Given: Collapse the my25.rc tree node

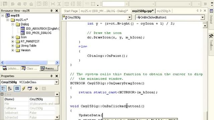Looking at the screenshot, I should tap(8, 20).
